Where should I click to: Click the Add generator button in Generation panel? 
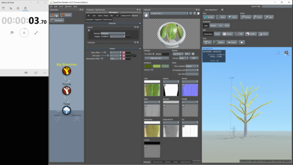[x=54, y=15]
